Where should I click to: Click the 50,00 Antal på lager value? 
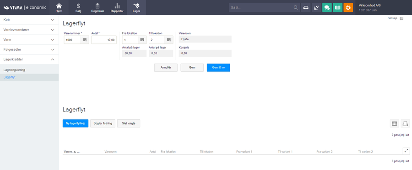coord(134,53)
